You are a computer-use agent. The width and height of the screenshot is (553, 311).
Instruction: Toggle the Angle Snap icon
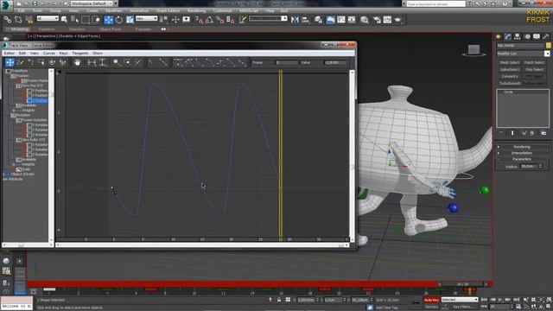click(x=209, y=20)
